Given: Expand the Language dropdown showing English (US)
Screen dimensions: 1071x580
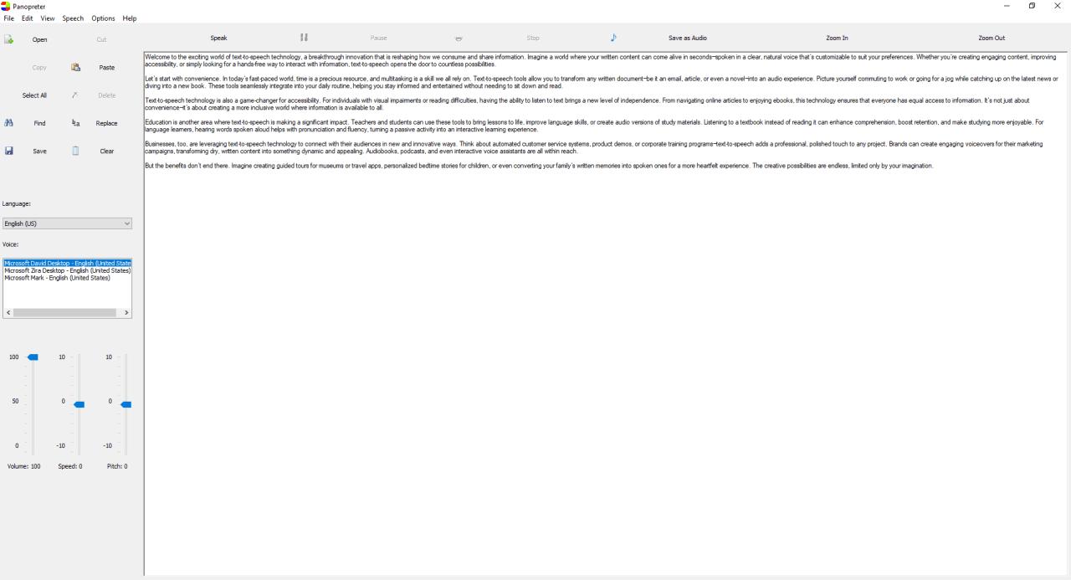Looking at the screenshot, I should coord(67,223).
